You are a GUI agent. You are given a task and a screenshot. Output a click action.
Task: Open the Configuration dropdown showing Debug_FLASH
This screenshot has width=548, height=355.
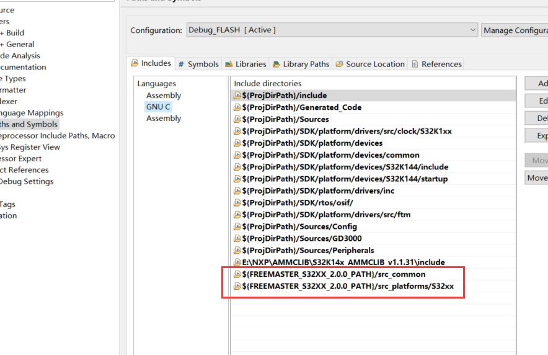click(332, 30)
